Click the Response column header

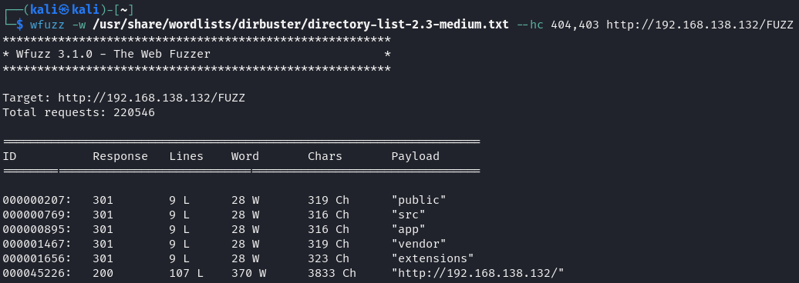pyautogui.click(x=120, y=156)
